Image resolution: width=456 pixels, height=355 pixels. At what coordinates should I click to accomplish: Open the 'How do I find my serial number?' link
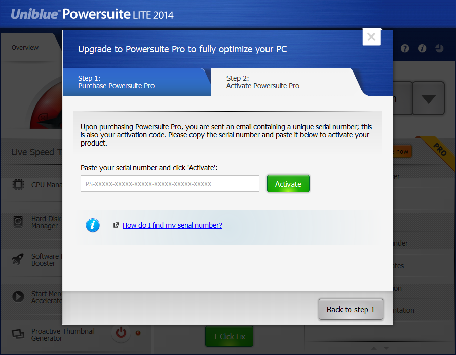click(x=172, y=225)
